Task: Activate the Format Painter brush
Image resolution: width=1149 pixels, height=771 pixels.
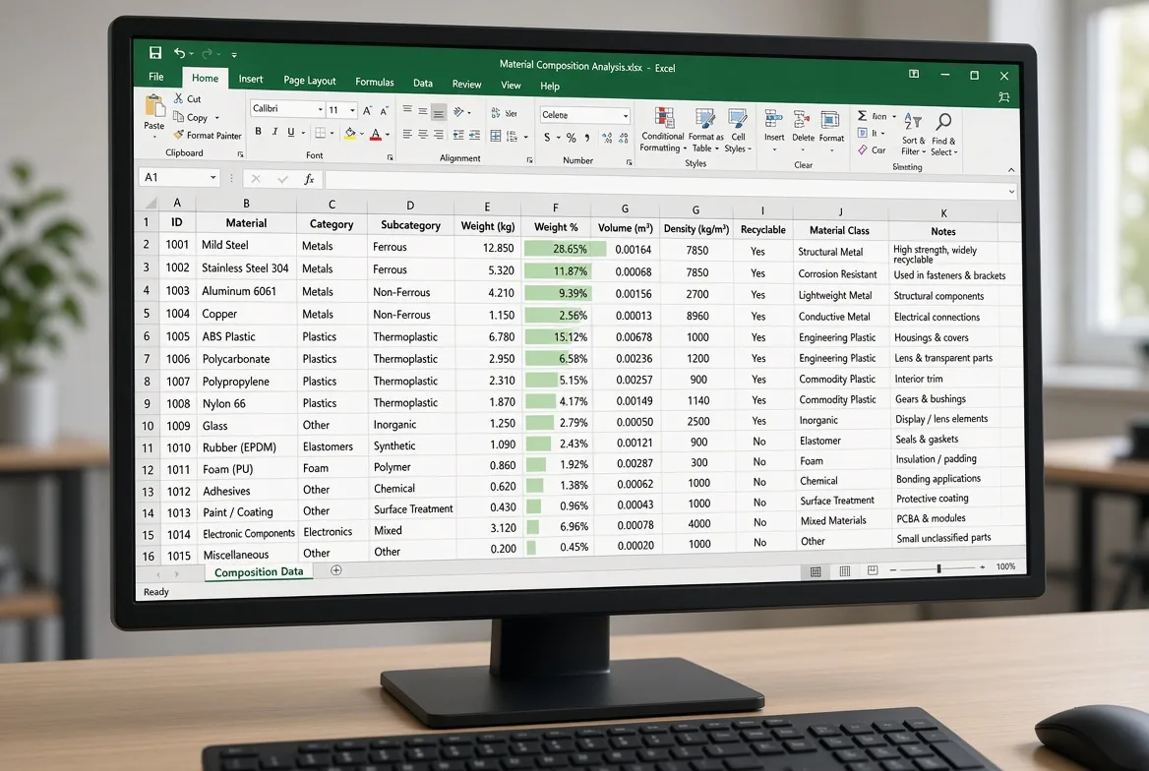Action: tap(178, 135)
